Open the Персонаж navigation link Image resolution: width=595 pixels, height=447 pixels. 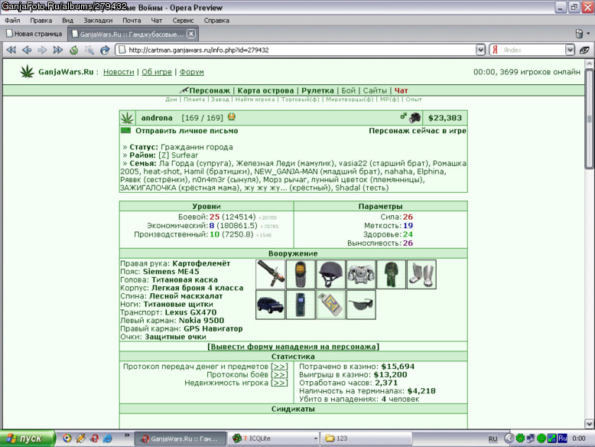tap(210, 90)
